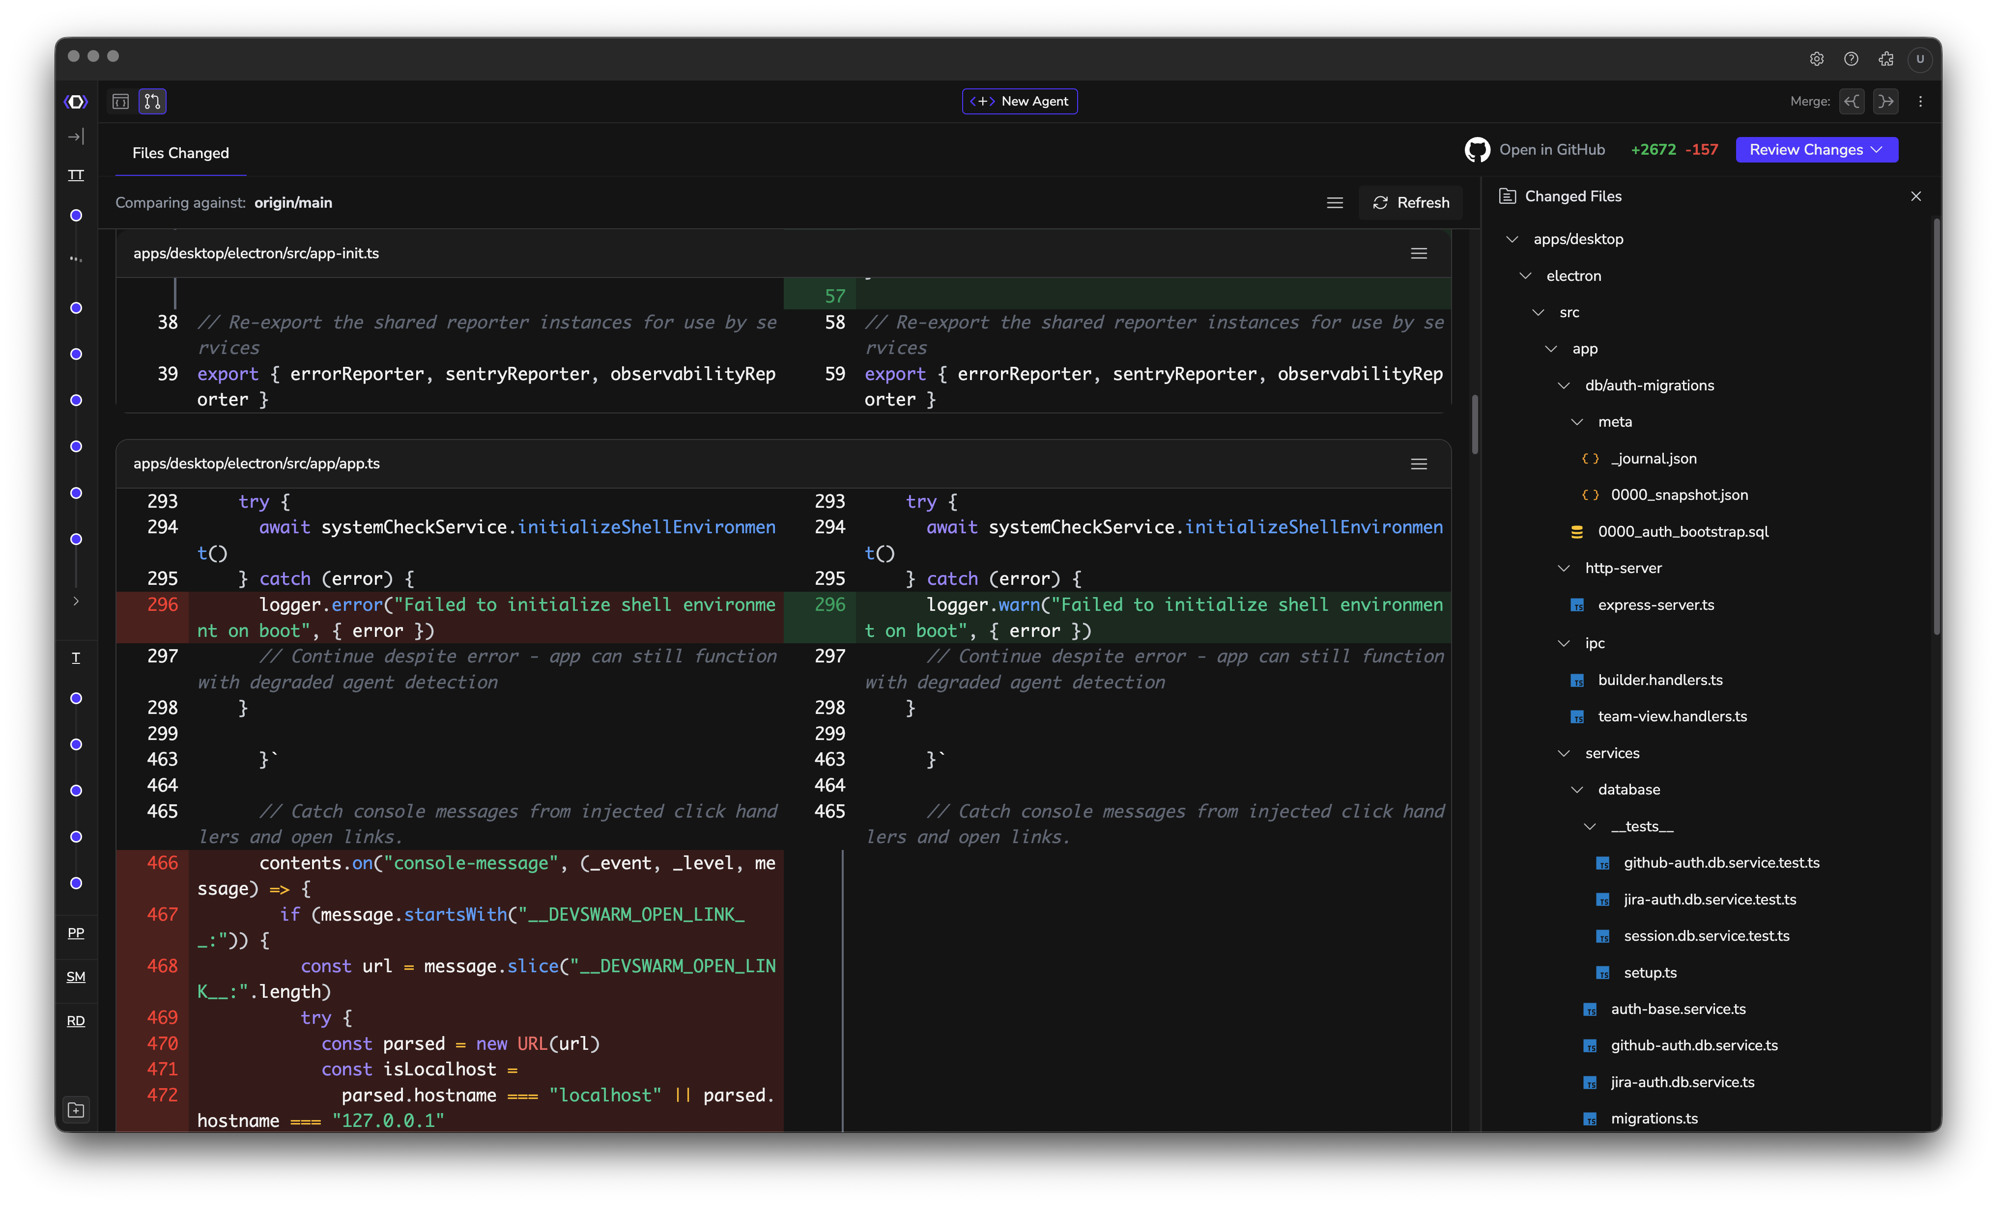Open the Review Changes dropdown

click(1816, 150)
